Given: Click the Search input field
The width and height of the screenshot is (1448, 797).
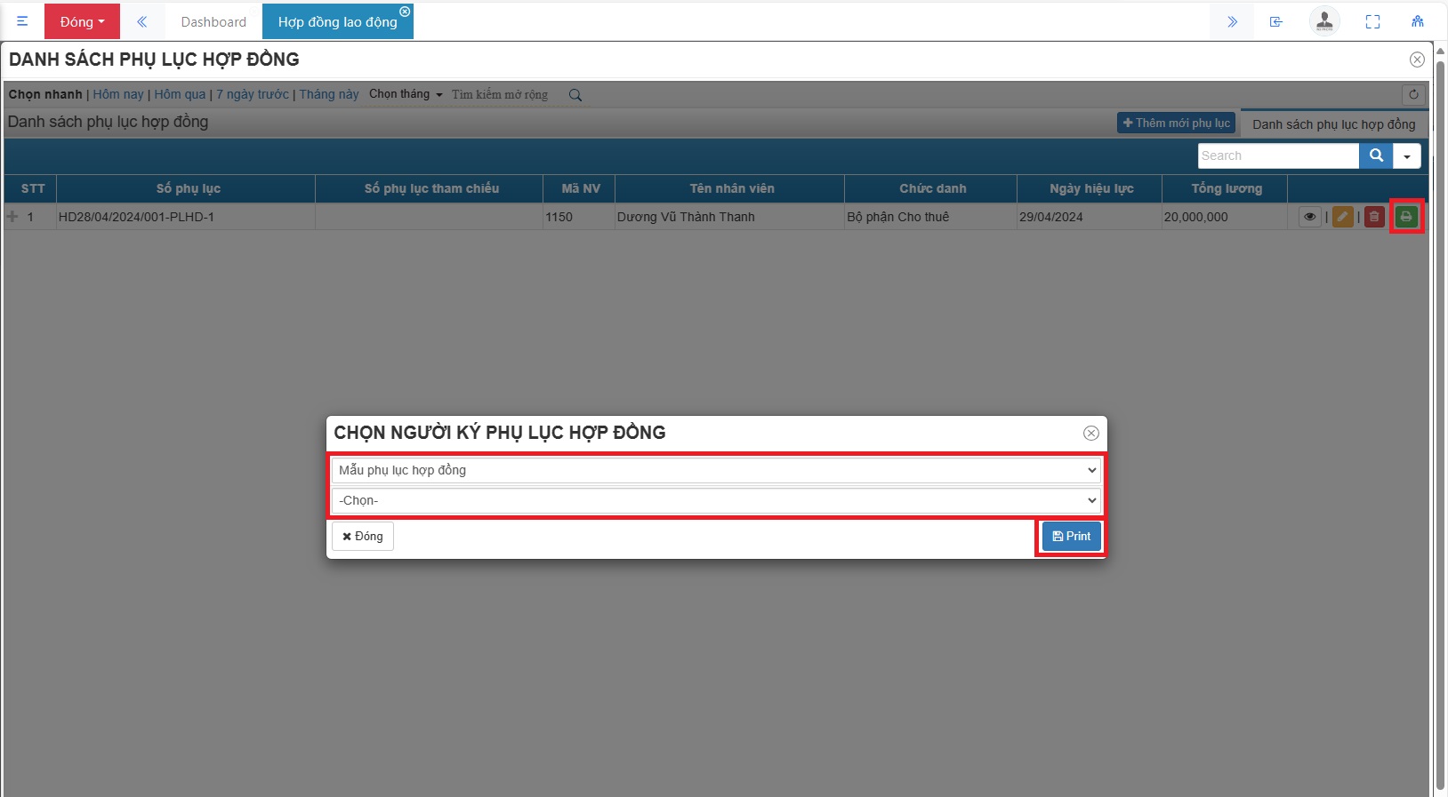Looking at the screenshot, I should tap(1277, 155).
